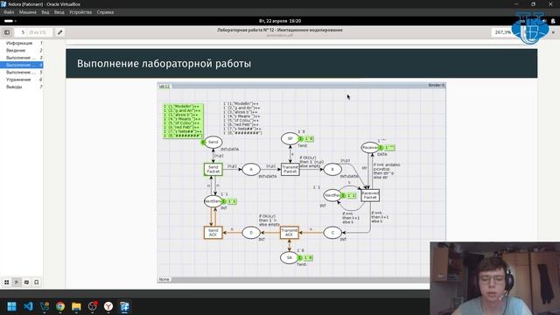Click the Transmit Packet transition in the diagram
This screenshot has height=315, width=560.
tap(290, 169)
